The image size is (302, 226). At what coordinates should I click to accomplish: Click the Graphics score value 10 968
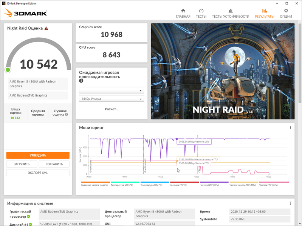[112, 35]
